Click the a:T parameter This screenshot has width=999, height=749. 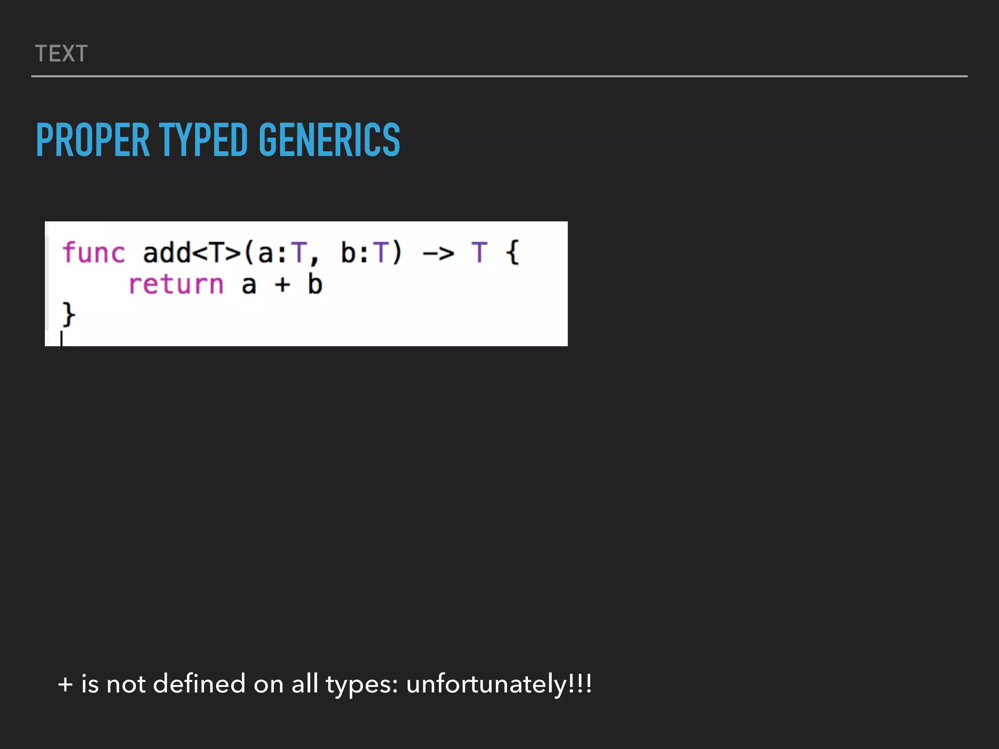(282, 253)
